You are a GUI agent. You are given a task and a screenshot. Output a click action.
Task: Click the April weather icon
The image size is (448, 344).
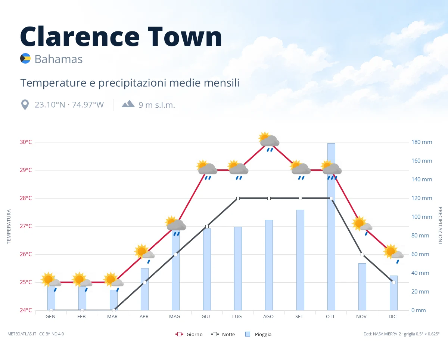[x=144, y=253]
